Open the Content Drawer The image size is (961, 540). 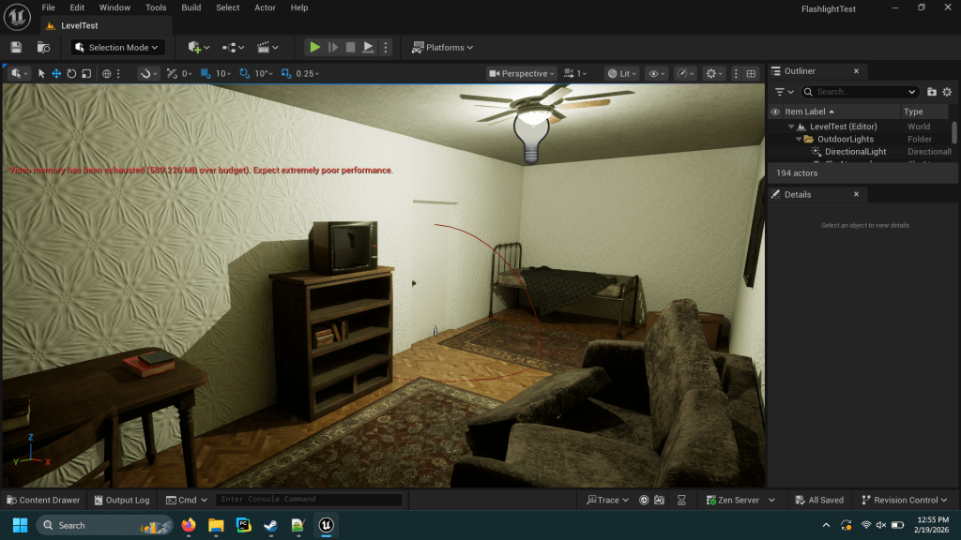(43, 500)
